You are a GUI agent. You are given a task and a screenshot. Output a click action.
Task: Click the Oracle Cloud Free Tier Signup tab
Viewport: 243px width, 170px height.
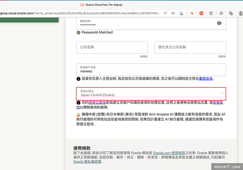coord(101,5)
